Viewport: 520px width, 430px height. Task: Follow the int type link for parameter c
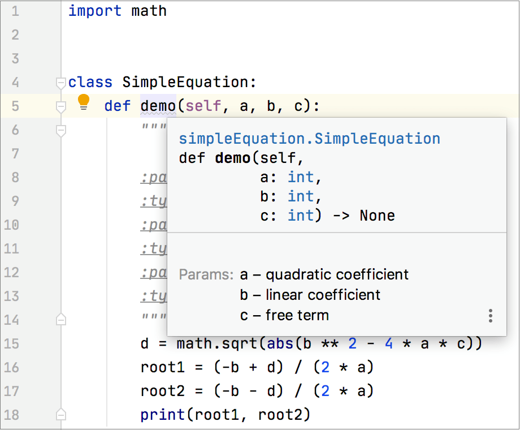pyautogui.click(x=300, y=215)
